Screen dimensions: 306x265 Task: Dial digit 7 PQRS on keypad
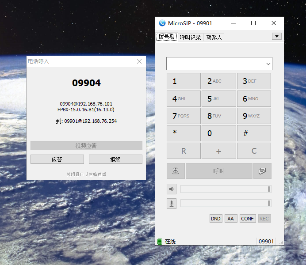pos(184,116)
